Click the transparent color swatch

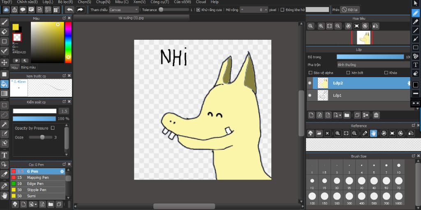coord(17,37)
